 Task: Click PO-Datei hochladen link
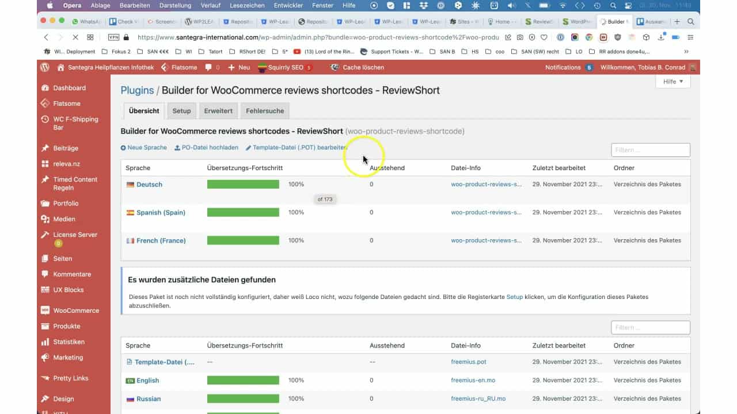206,148
